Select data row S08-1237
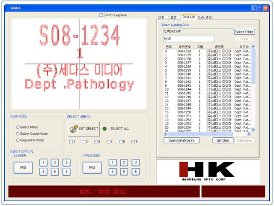Image resolution: width=274 pixels, height=206 pixels. (x=208, y=63)
